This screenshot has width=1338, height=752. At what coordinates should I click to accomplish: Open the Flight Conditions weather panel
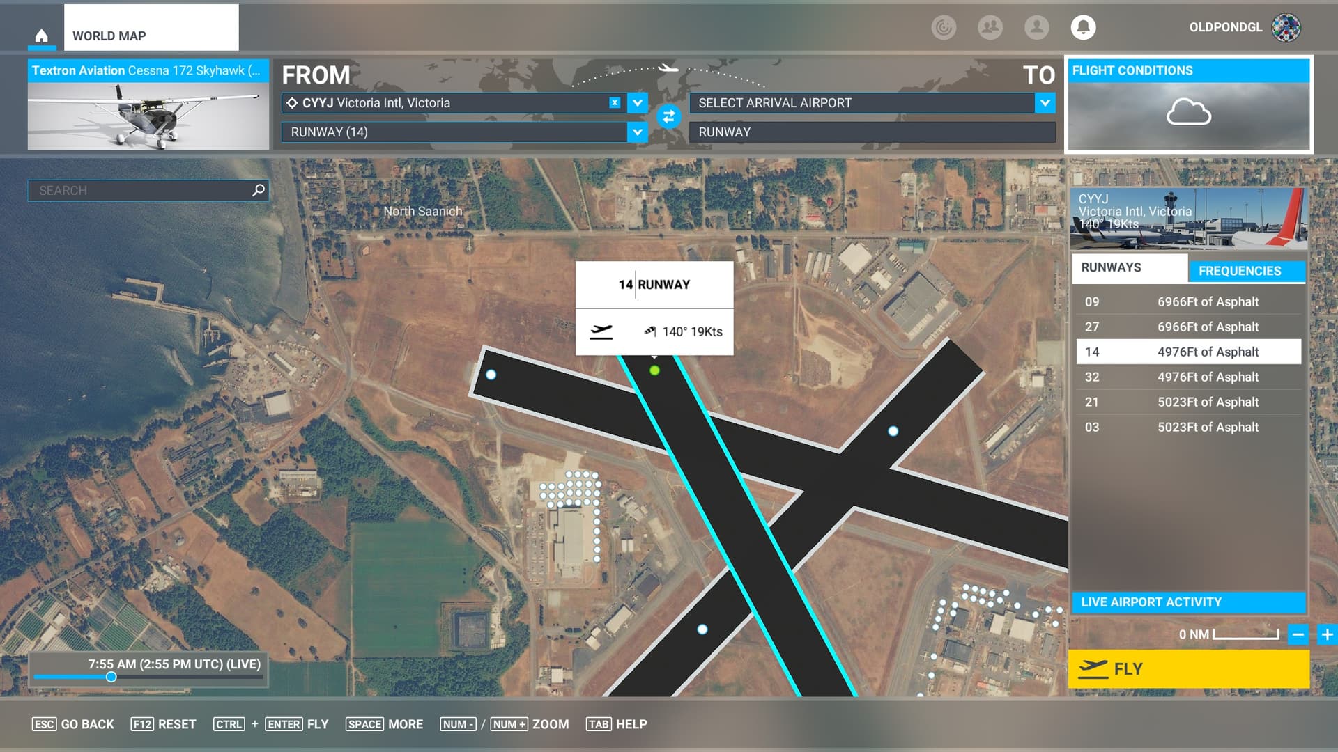pos(1188,104)
